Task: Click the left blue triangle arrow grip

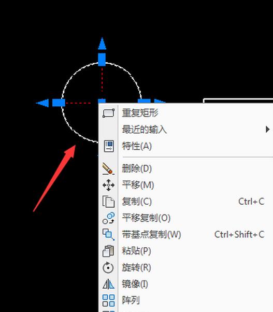Action: (42, 103)
